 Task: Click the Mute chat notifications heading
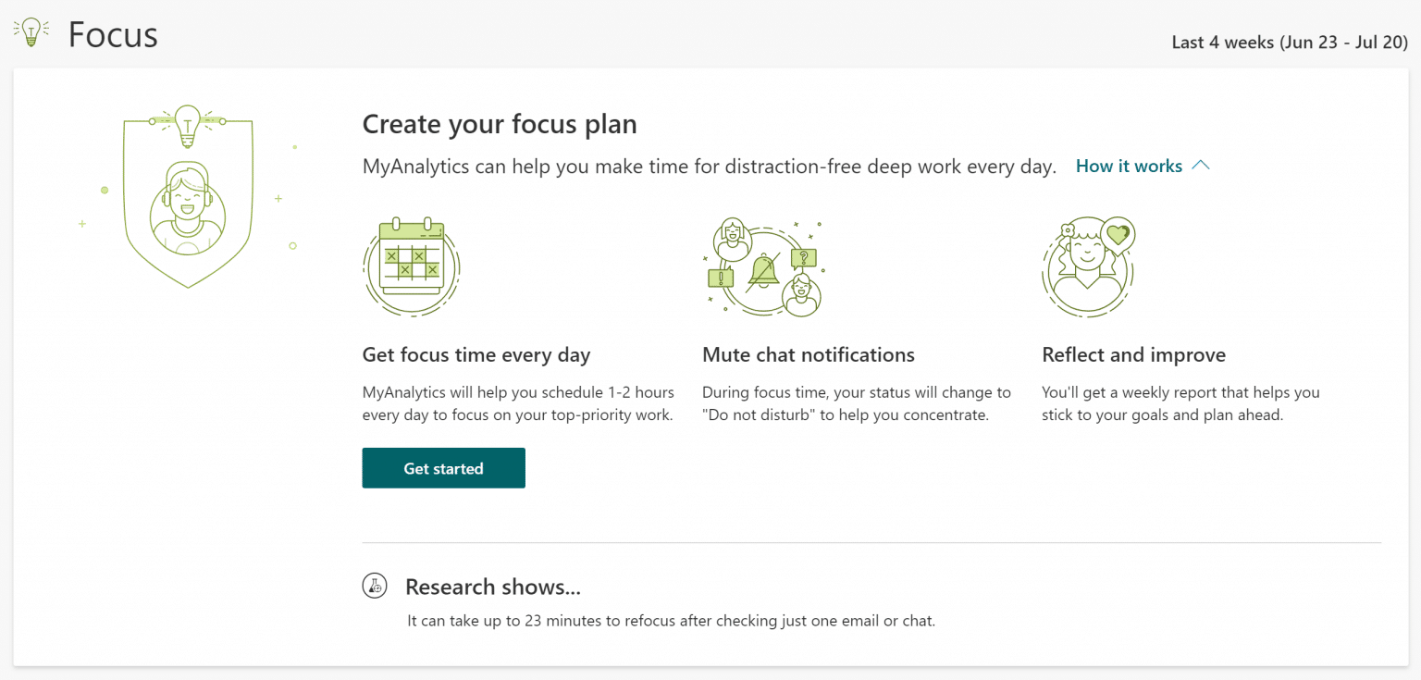pyautogui.click(x=809, y=354)
